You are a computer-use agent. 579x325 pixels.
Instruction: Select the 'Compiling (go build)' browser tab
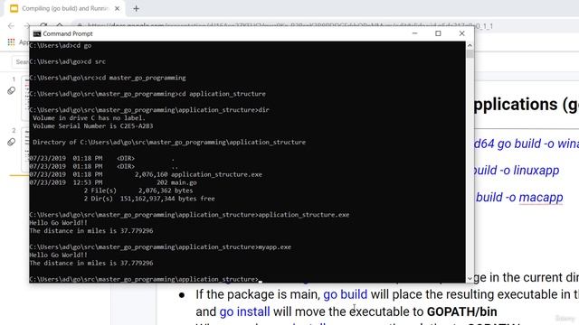[64, 8]
